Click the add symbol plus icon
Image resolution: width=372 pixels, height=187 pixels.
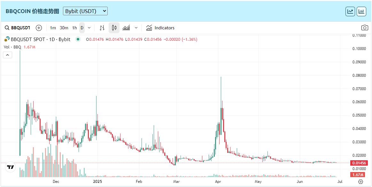coord(39,28)
